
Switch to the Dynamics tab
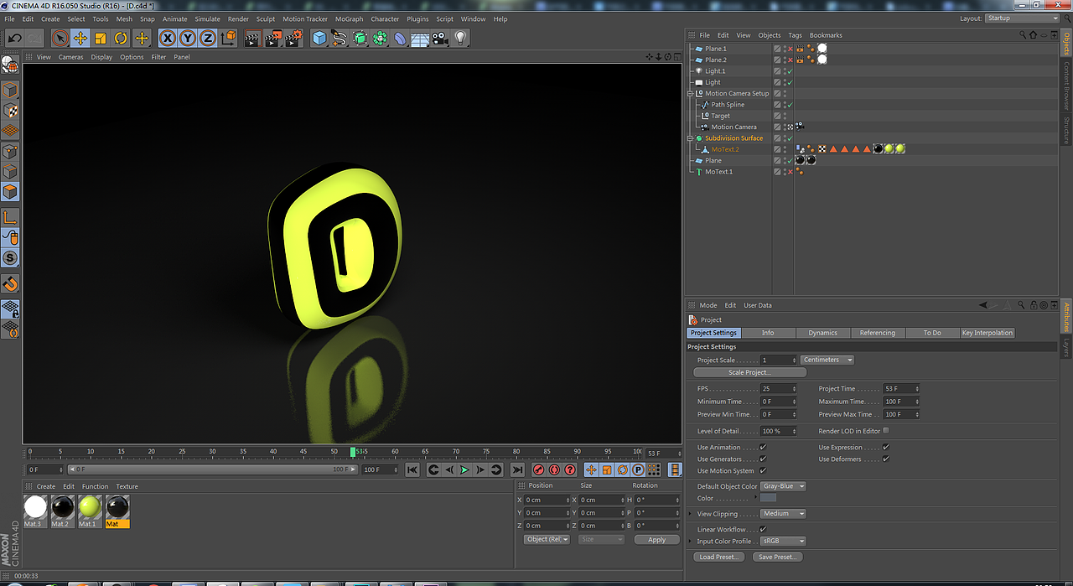[x=822, y=333]
